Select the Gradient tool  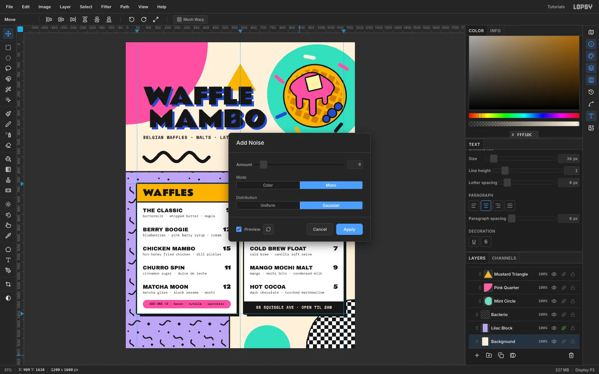[x=8, y=169]
